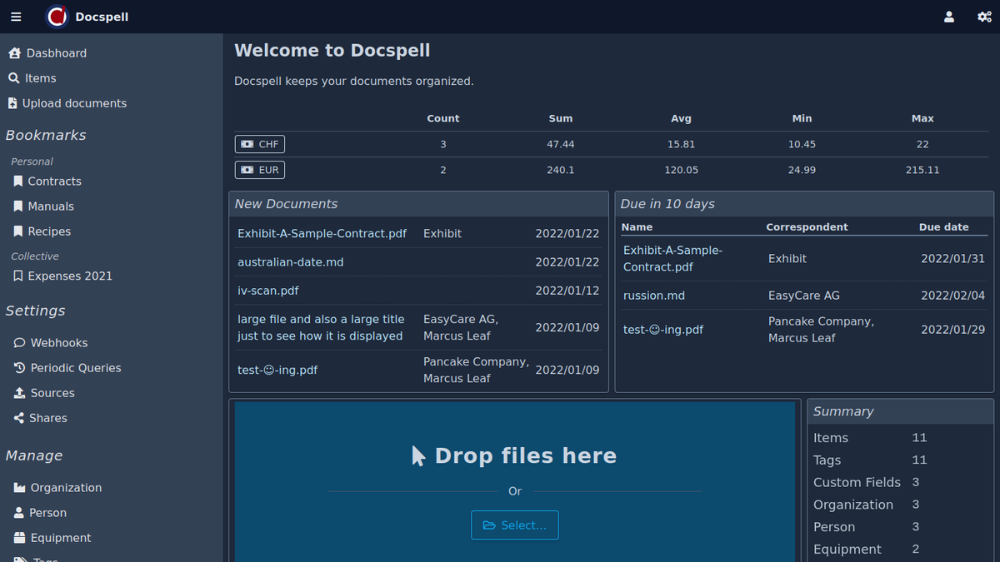Open Exhibit-A-Sample-Contract.pdf from New Documents
The width and height of the screenshot is (1000, 562).
pyautogui.click(x=322, y=233)
